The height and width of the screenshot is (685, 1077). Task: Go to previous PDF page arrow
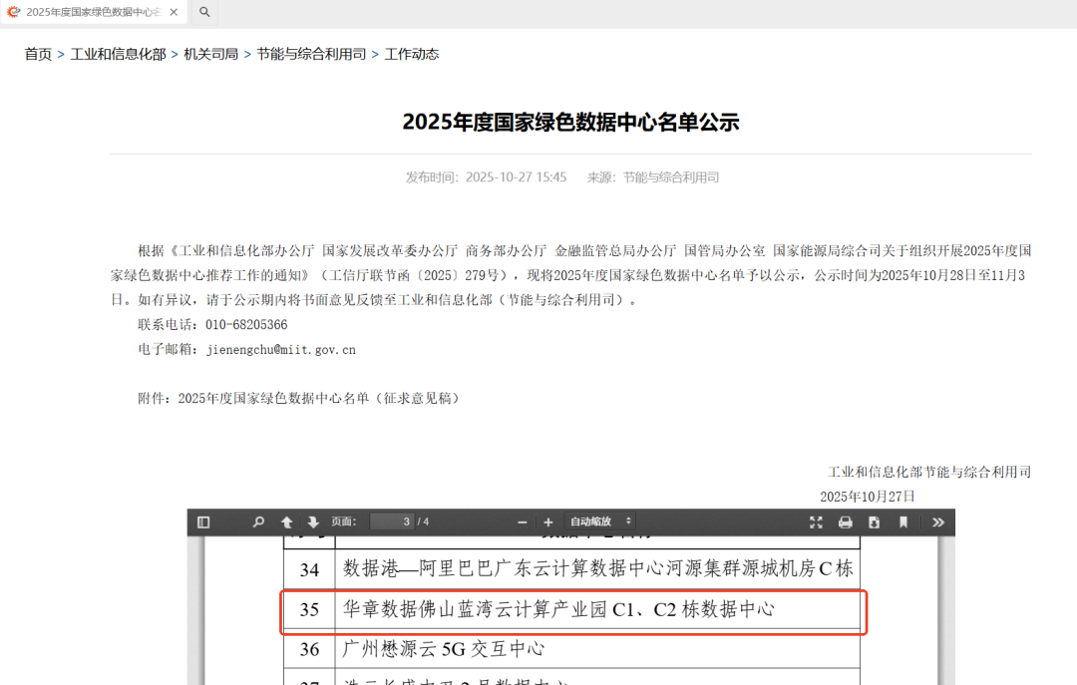[x=286, y=522]
